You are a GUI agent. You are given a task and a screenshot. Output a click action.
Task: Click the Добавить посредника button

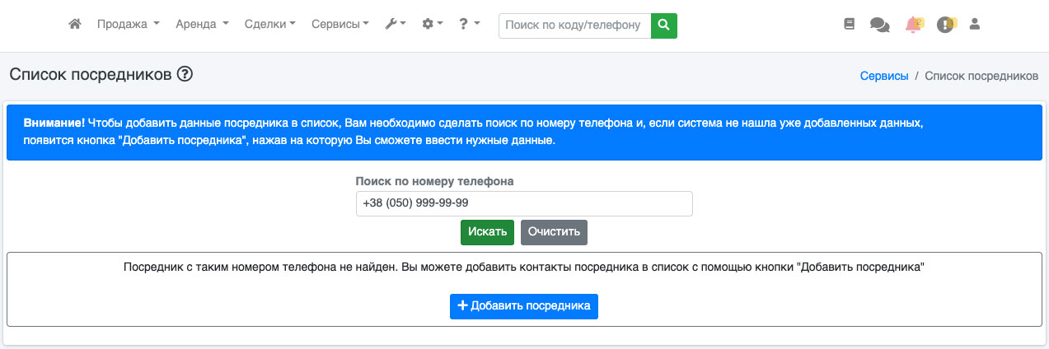click(x=524, y=305)
